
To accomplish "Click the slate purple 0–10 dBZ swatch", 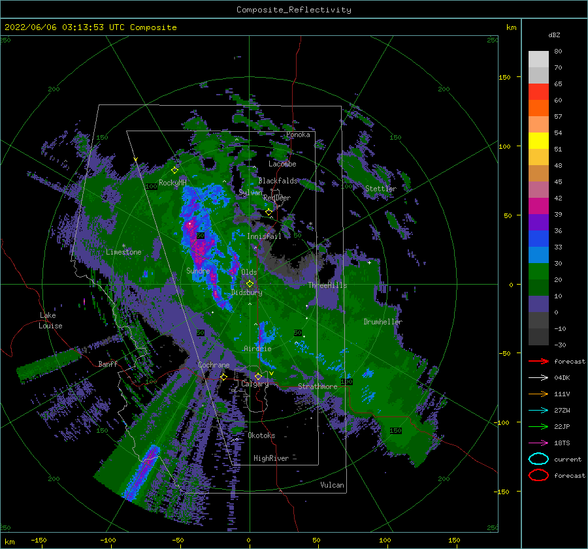I will coord(538,304).
